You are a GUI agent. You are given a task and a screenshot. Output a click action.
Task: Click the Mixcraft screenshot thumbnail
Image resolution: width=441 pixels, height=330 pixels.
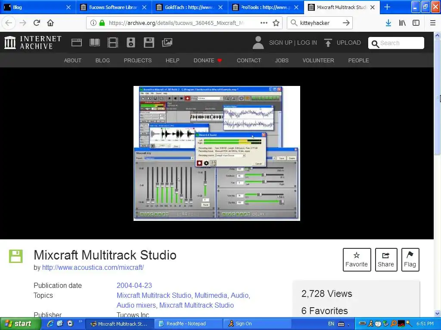[x=217, y=153]
